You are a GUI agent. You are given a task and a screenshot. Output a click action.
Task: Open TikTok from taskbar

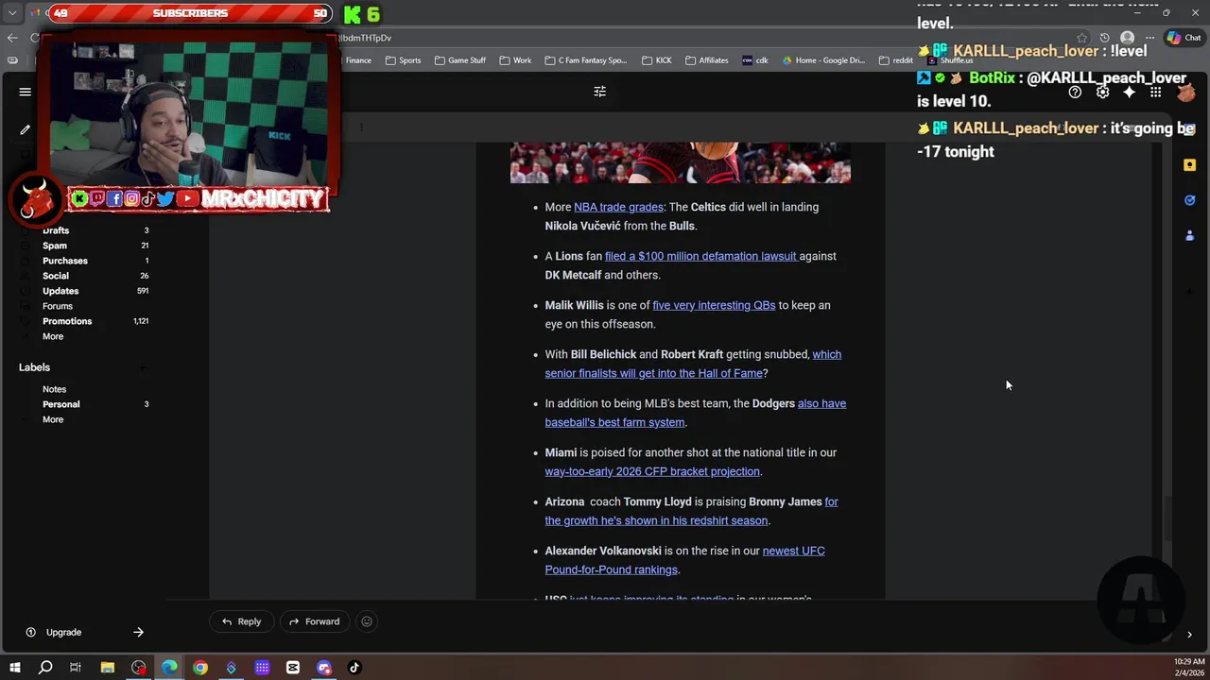coord(354,668)
